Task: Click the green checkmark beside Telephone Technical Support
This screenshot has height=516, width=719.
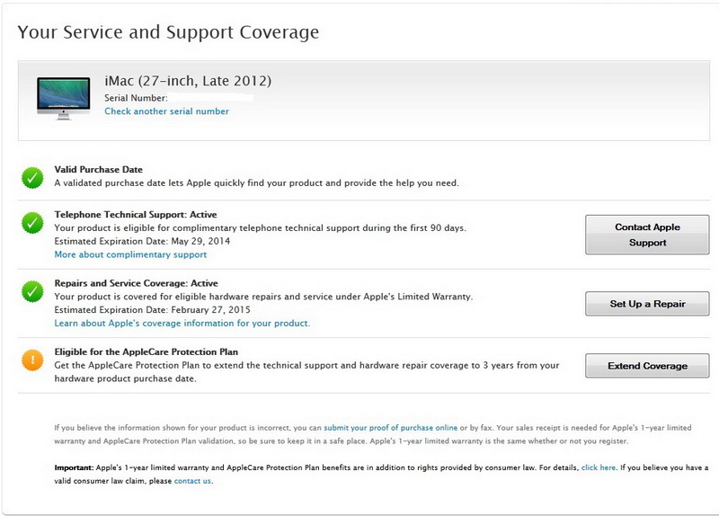Action: click(x=32, y=222)
